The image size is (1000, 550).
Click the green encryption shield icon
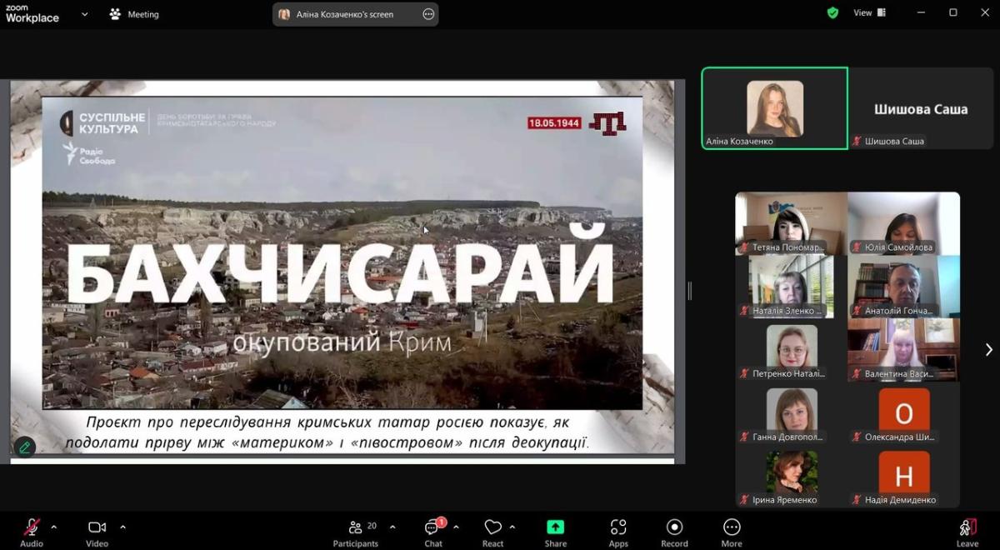tap(832, 13)
